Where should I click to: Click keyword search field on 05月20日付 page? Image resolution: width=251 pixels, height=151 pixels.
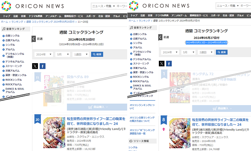point(122,6)
